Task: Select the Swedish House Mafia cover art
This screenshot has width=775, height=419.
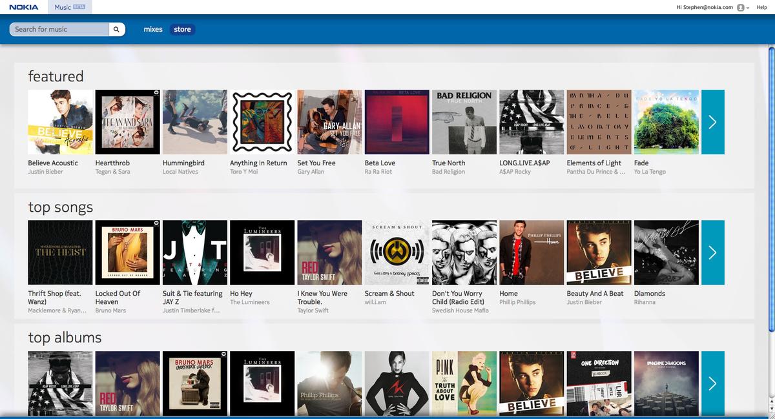Action: click(x=464, y=252)
